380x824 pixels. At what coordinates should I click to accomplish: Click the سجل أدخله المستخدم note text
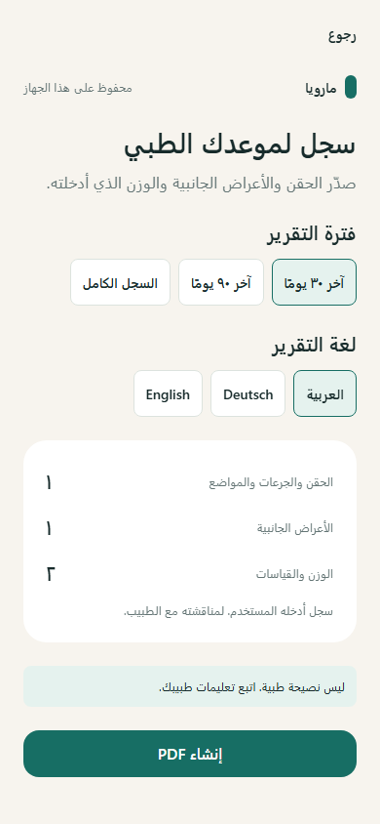click(x=229, y=611)
